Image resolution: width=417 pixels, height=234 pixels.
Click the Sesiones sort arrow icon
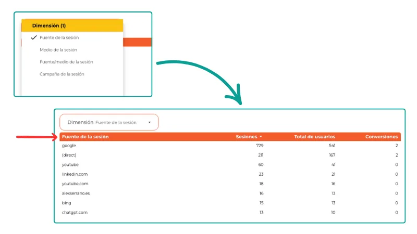pyautogui.click(x=261, y=137)
